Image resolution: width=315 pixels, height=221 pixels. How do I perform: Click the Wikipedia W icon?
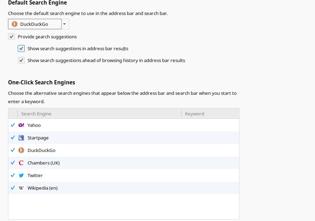point(21,188)
